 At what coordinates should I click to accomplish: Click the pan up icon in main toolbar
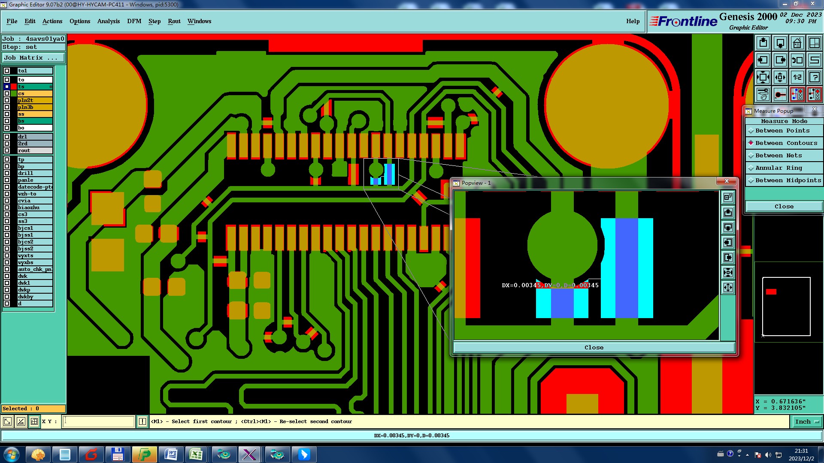[x=763, y=43]
